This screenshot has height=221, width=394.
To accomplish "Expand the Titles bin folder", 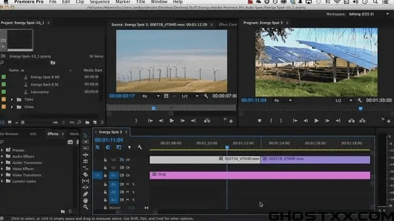I will (x=12, y=99).
